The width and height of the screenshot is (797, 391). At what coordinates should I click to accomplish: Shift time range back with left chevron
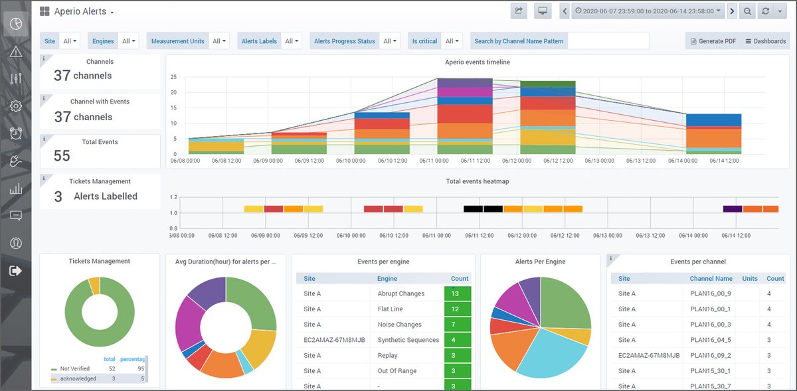click(x=565, y=11)
